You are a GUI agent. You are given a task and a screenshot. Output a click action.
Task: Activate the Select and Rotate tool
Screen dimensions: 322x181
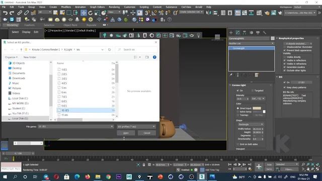(x=91, y=13)
